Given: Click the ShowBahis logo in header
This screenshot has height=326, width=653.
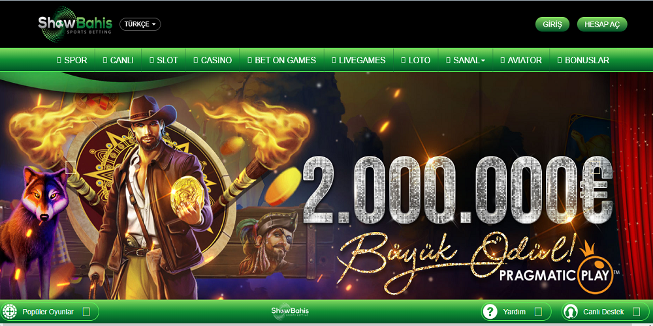Looking at the screenshot, I should click(x=75, y=23).
